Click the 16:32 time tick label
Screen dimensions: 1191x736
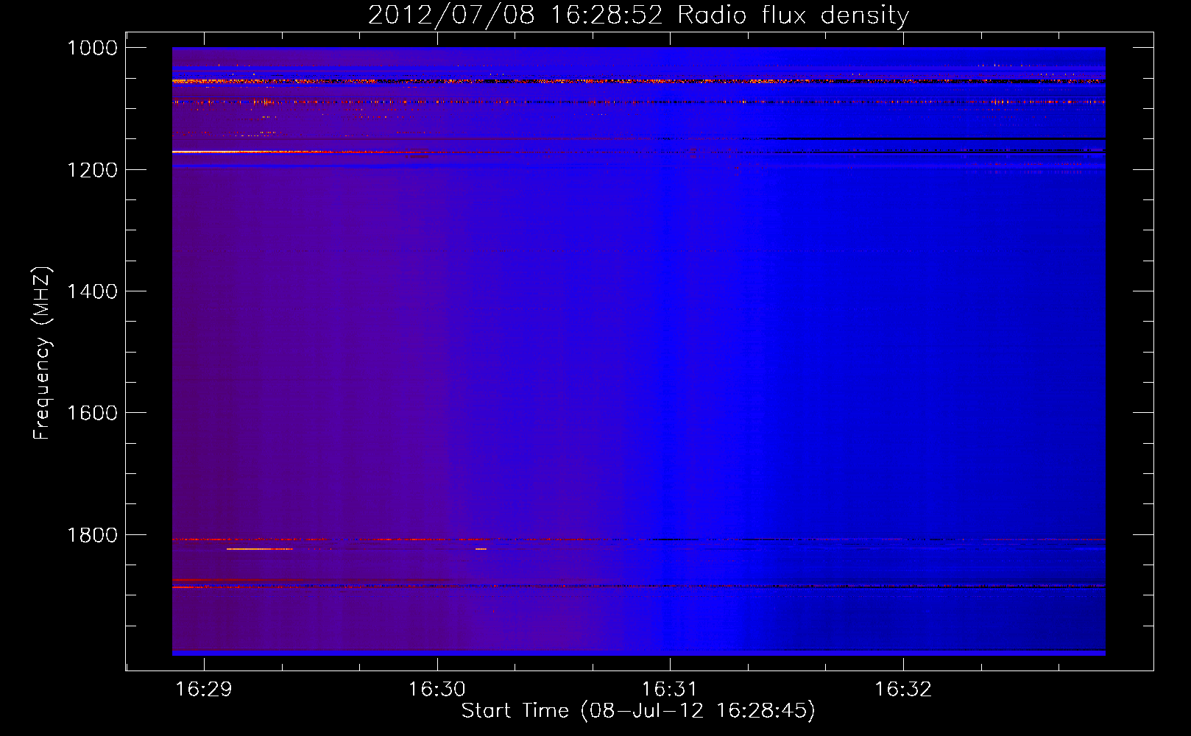(903, 690)
